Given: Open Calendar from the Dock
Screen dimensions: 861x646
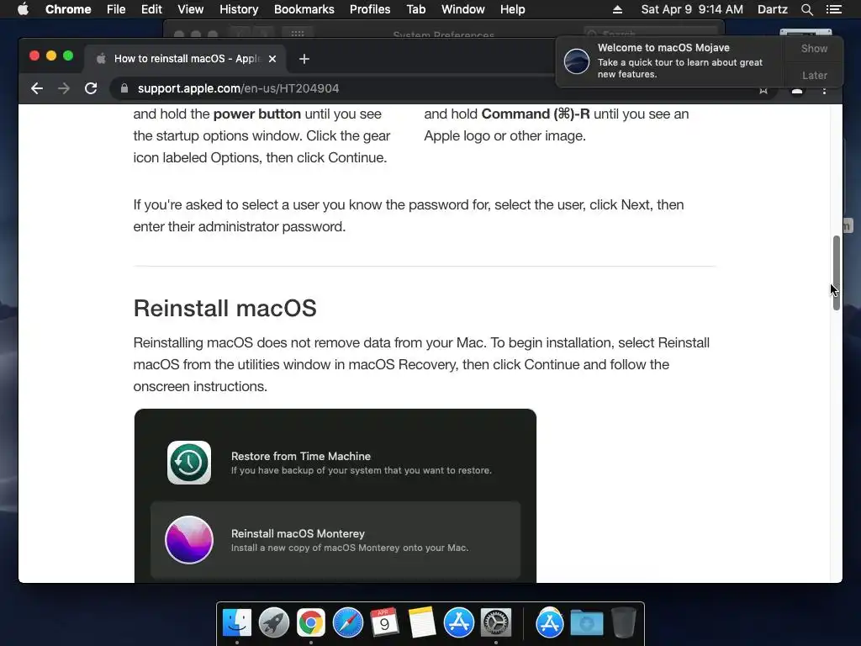Looking at the screenshot, I should coord(384,623).
